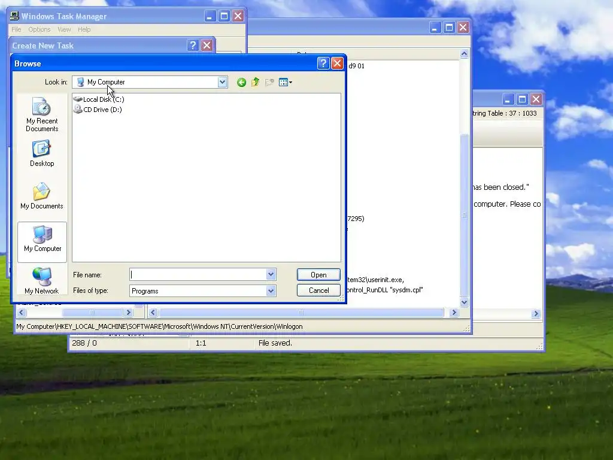Expand Files of type dropdown
The width and height of the screenshot is (613, 460).
coord(271,290)
